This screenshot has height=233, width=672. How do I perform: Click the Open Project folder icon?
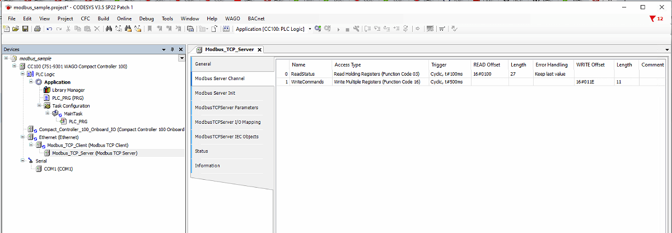point(16,29)
